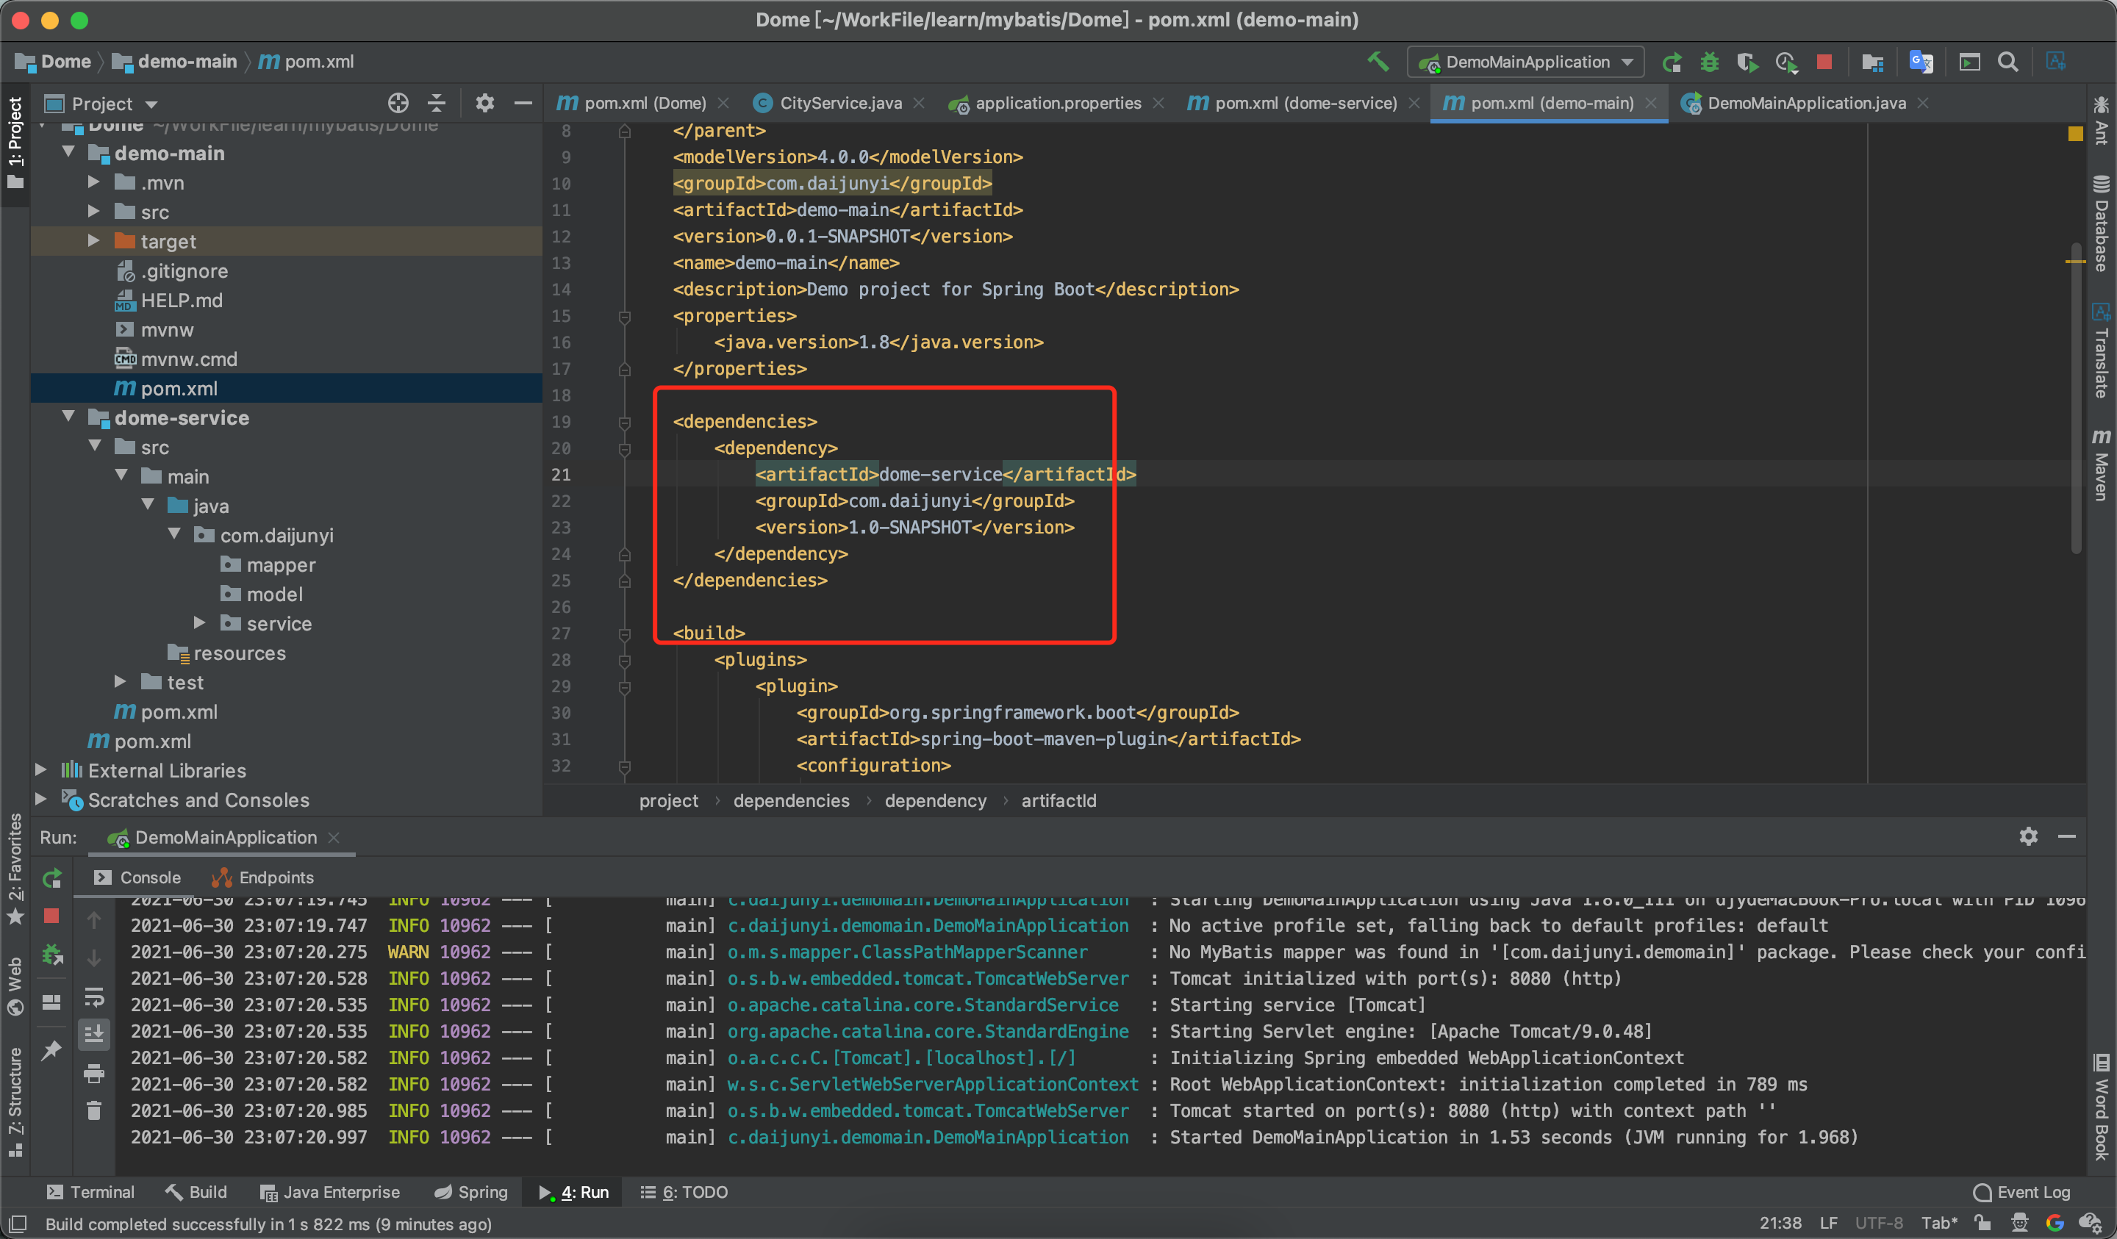Screen dimensions: 2117x1239
Task: Open Project panel settings gear
Action: 484,104
